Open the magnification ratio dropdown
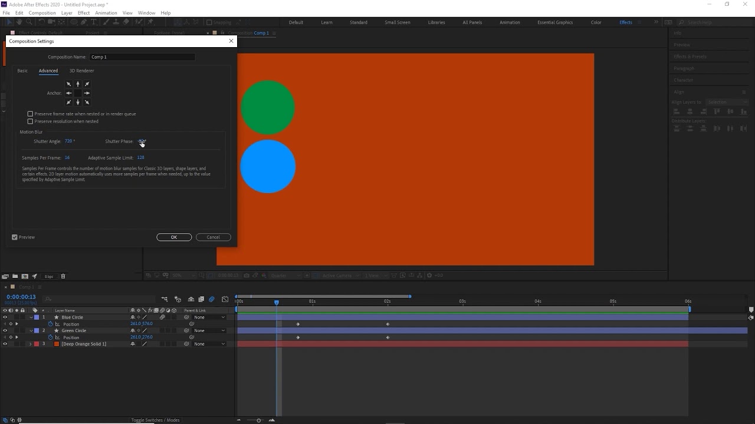Screen dimensions: 755x424 click(x=178, y=275)
